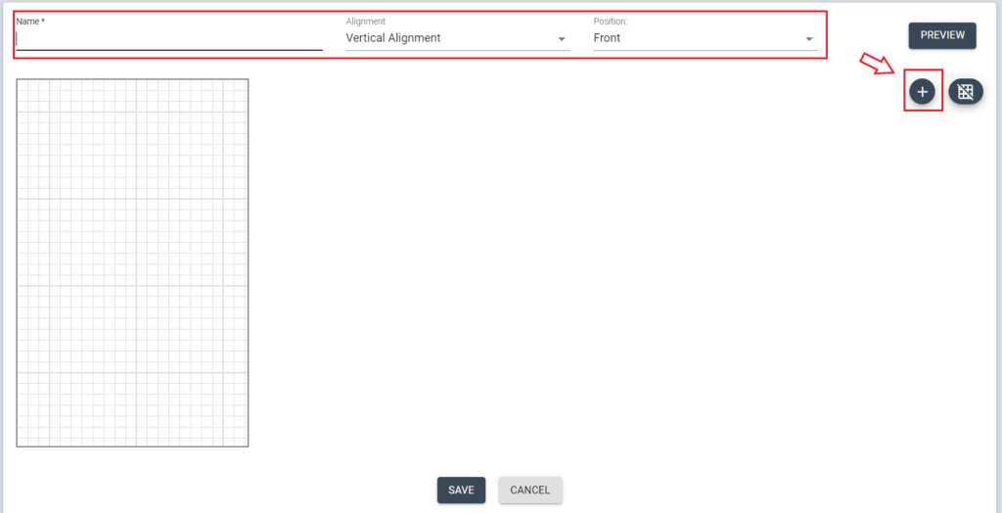This screenshot has height=513, width=1002.
Task: Click the red arrow pointing at plus button
Action: coord(877,64)
